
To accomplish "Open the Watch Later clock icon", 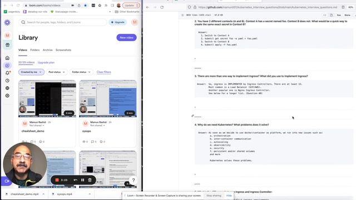I will (x=7, y=81).
